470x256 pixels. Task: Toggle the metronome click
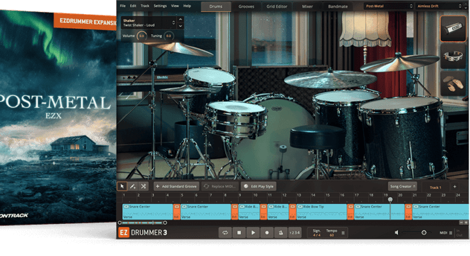[x=281, y=233]
